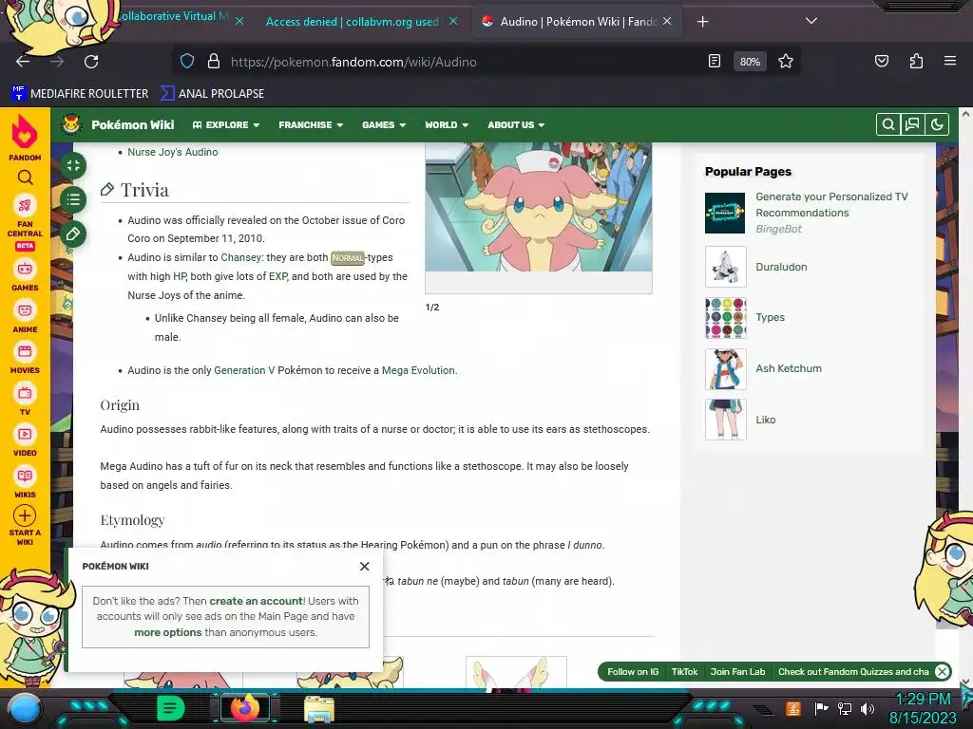Click Join Fan Lab button
973x729 pixels.
[x=737, y=672]
